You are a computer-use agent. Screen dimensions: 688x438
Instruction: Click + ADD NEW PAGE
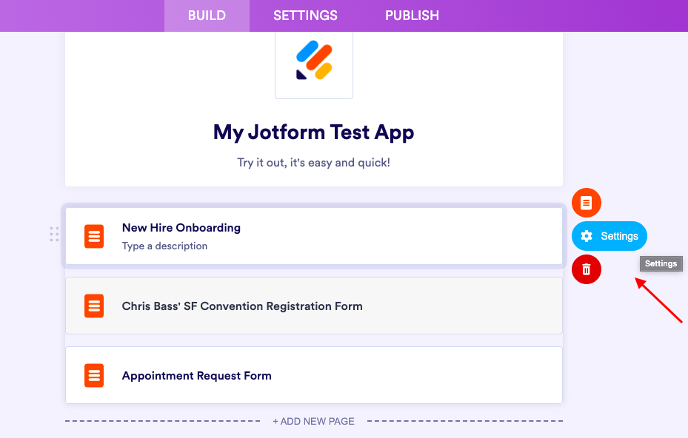pyautogui.click(x=313, y=421)
